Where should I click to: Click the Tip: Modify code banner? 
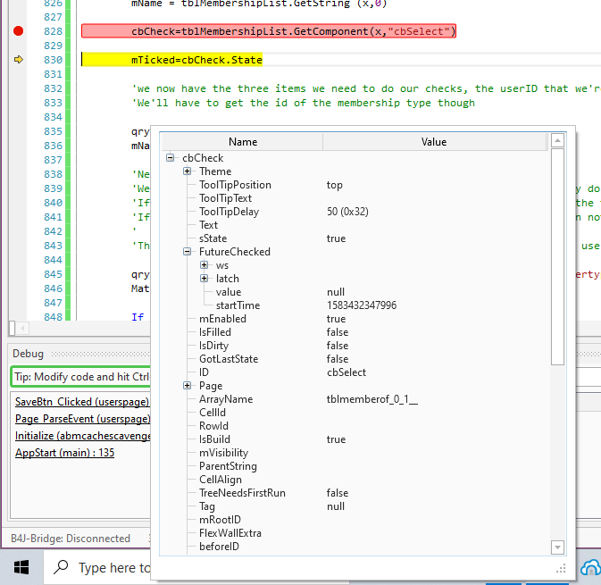[81, 377]
